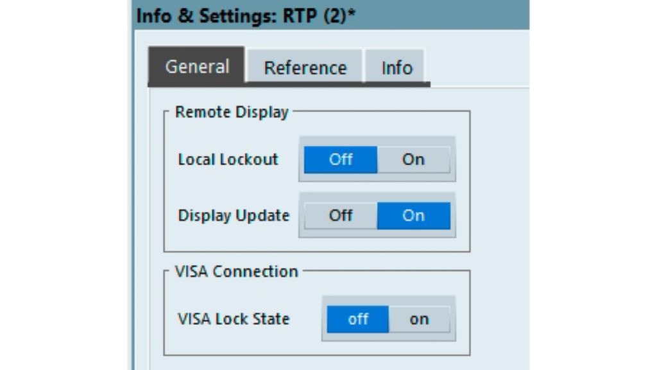The image size is (657, 370).
Task: Click the Remote Display group label
Action: 231,112
